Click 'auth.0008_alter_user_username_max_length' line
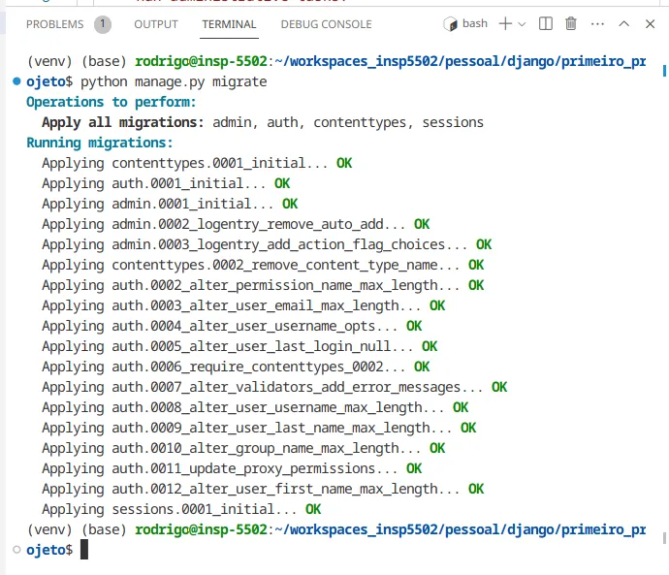Screen dimensions: 669x575 pos(255,407)
